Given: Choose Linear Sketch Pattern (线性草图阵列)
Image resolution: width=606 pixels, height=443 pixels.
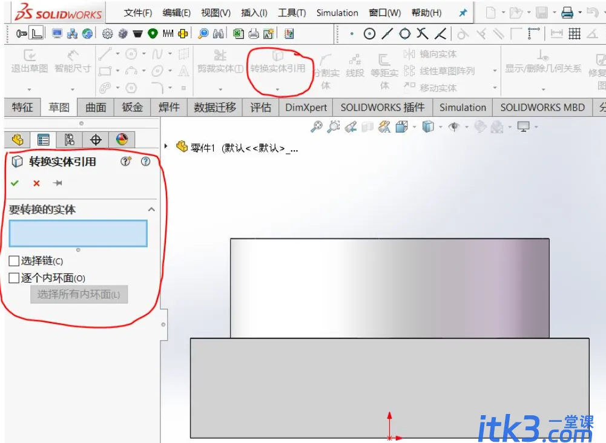Looking at the screenshot, I should pos(439,71).
